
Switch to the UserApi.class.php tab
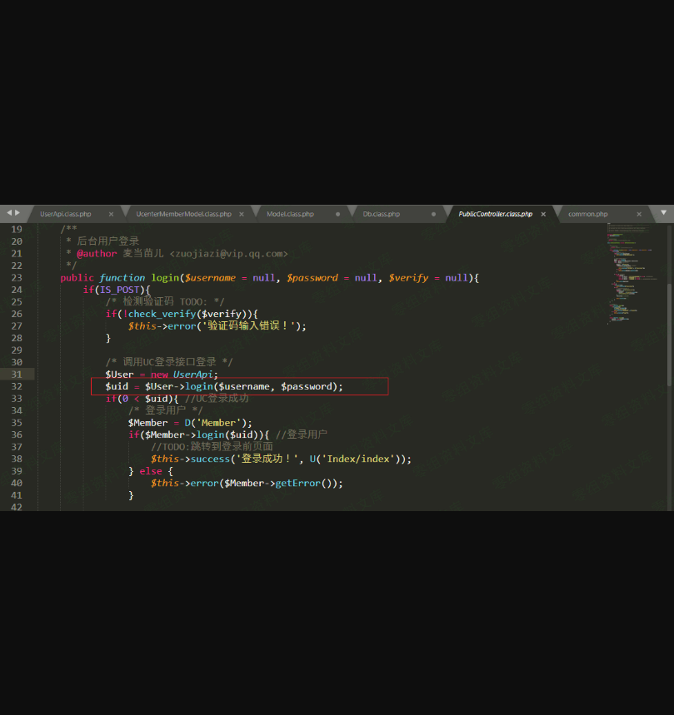coord(66,214)
